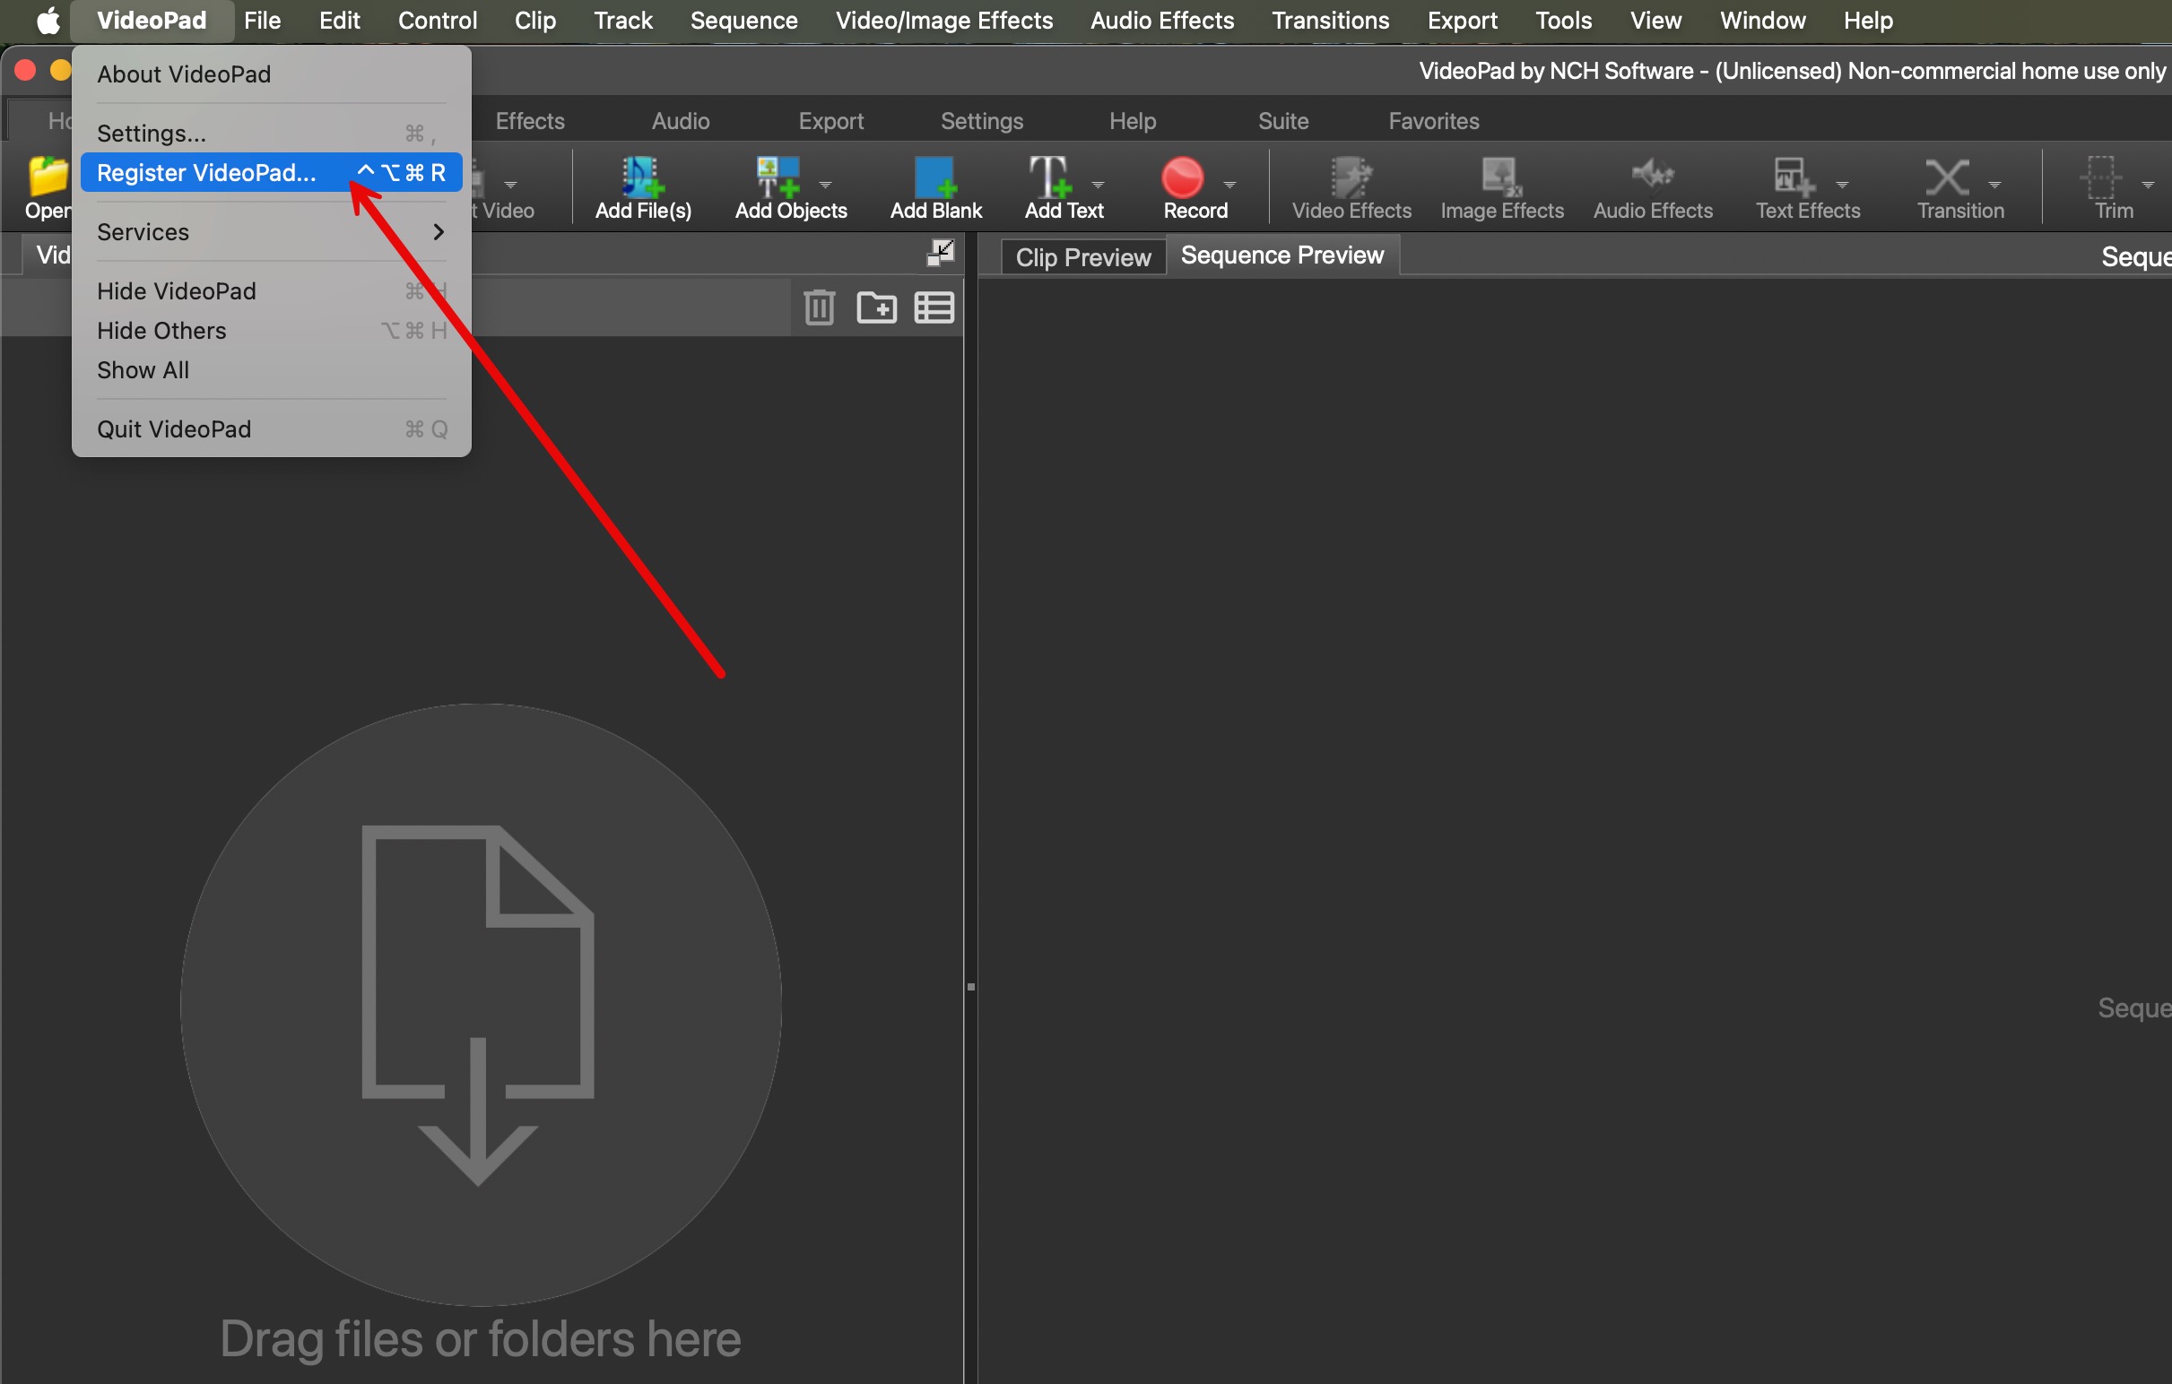Image resolution: width=2172 pixels, height=1384 pixels.
Task: Open the Sequence menu in menu bar
Action: pos(743,20)
